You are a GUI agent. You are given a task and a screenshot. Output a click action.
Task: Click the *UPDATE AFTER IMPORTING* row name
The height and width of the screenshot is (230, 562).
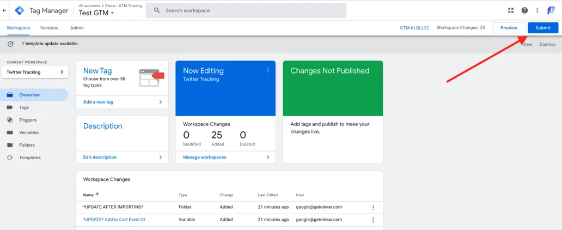[x=113, y=207]
